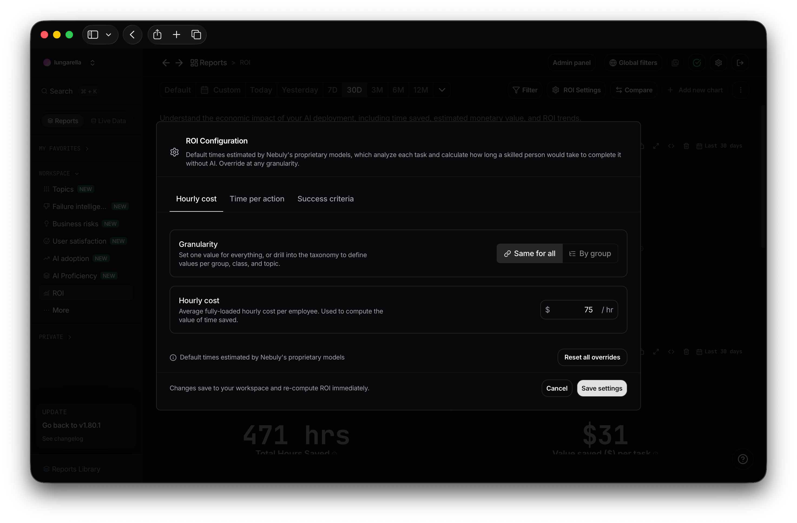Open Business risks in the sidebar
The width and height of the screenshot is (797, 523).
(86, 224)
